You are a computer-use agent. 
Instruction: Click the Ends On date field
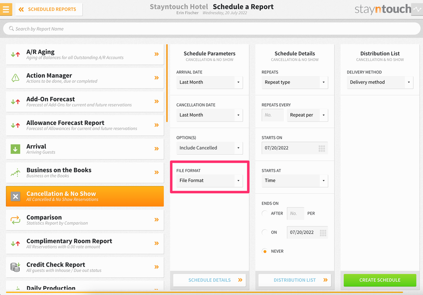point(307,233)
